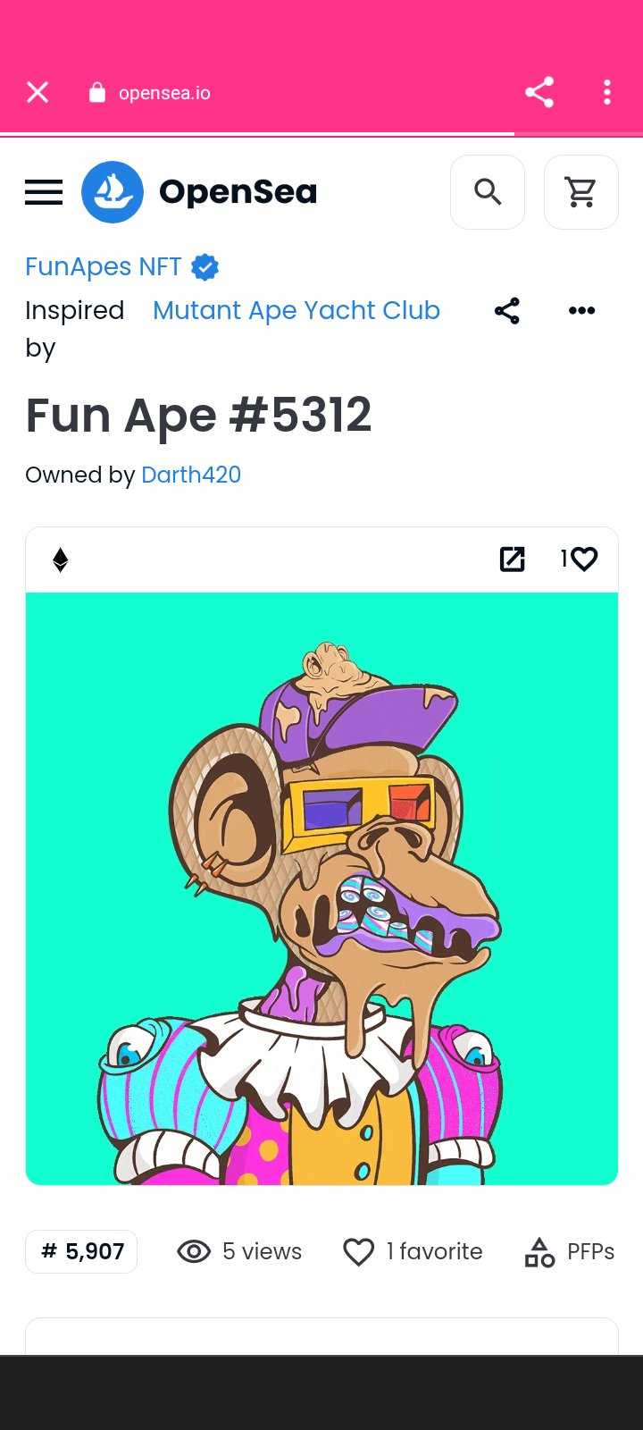Viewport: 643px width, 1430px height.
Task: Toggle the favorite heart above the image
Action: coord(584,559)
